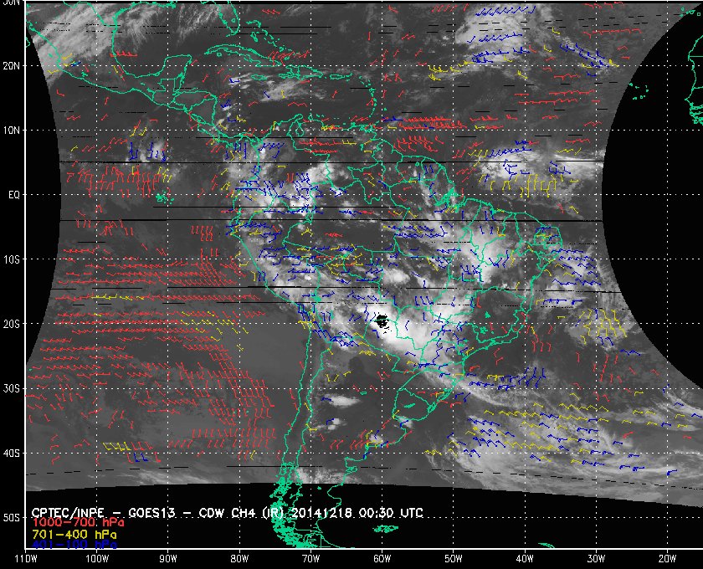
Task: Click the 10S latitude label
Action: [x=13, y=259]
